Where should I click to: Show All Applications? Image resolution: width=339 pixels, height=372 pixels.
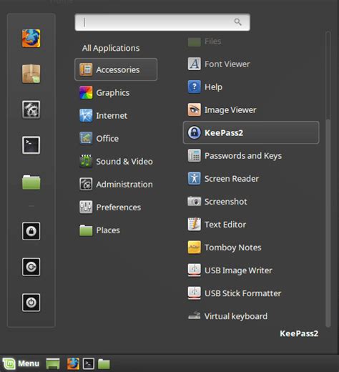point(111,48)
